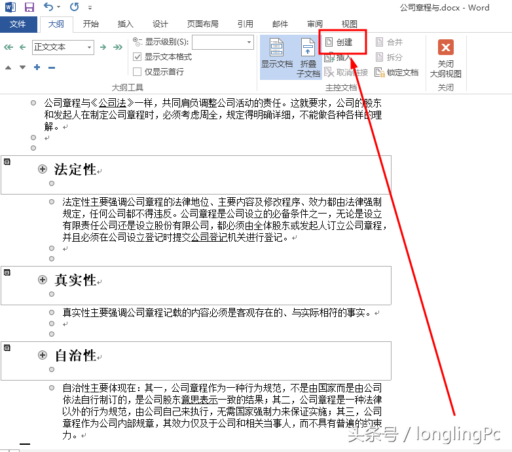
Task: Expand the 真实性 heading plus symbol
Action: [43, 280]
